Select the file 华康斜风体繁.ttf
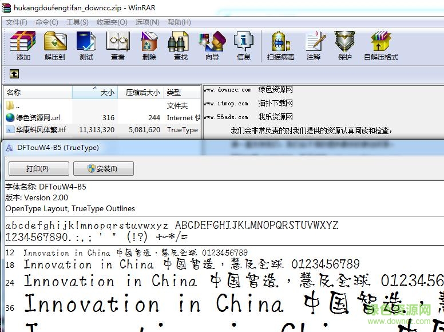This screenshot has height=332, width=444. click(x=41, y=130)
